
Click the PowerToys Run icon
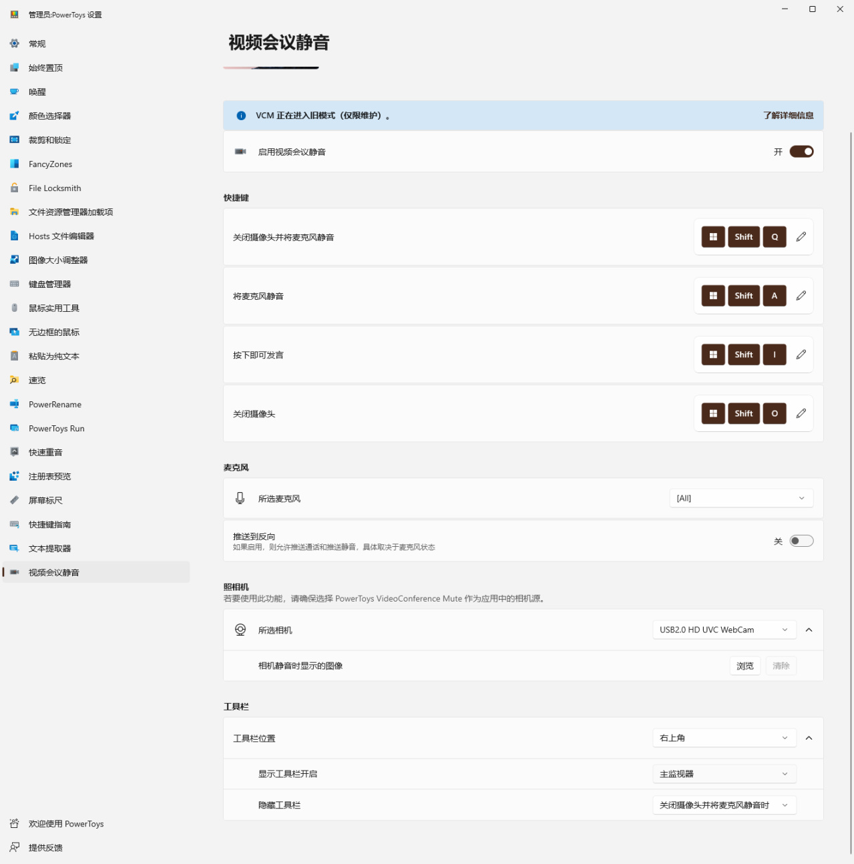click(x=15, y=428)
